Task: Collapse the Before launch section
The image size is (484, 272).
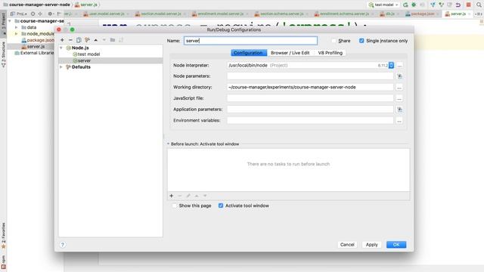Action: (168, 144)
